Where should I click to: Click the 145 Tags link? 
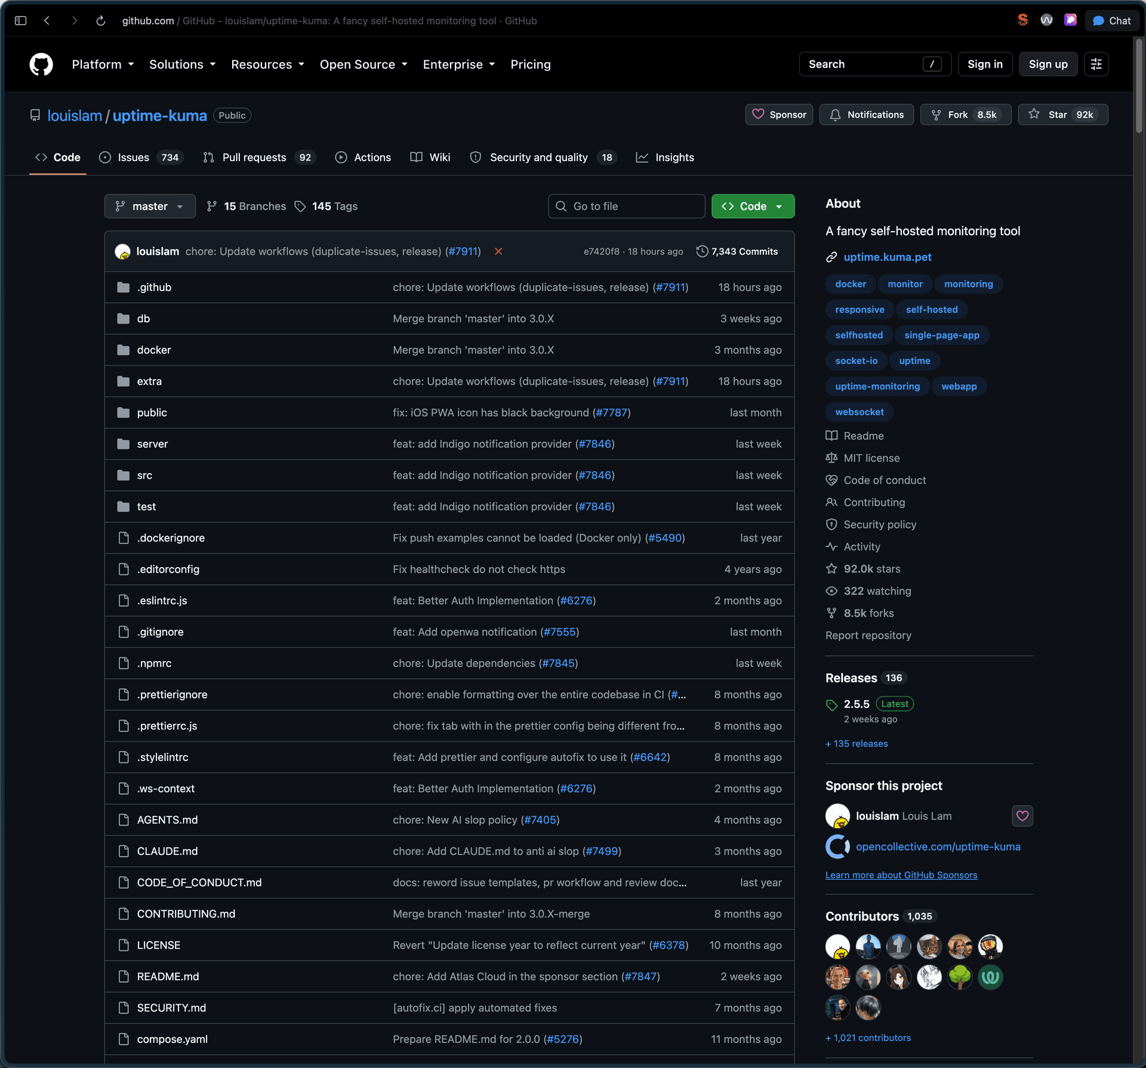coord(326,206)
